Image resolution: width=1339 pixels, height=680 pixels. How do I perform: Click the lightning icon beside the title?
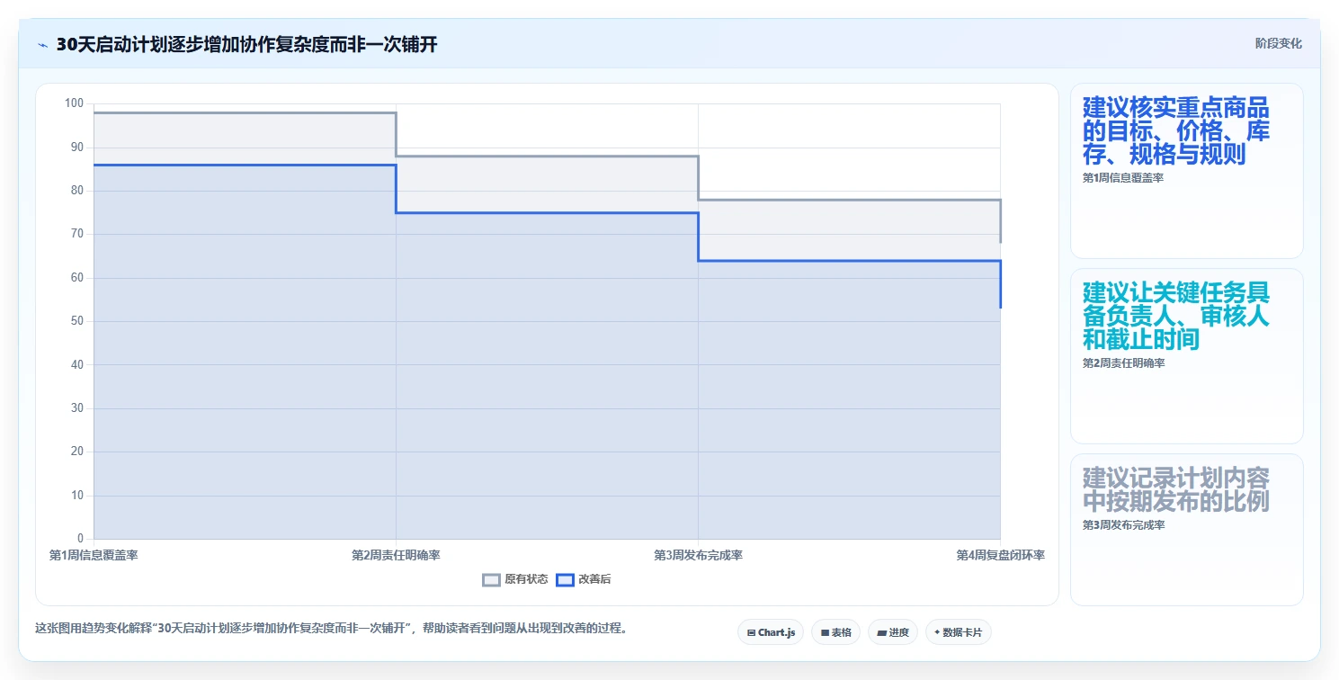tap(42, 45)
